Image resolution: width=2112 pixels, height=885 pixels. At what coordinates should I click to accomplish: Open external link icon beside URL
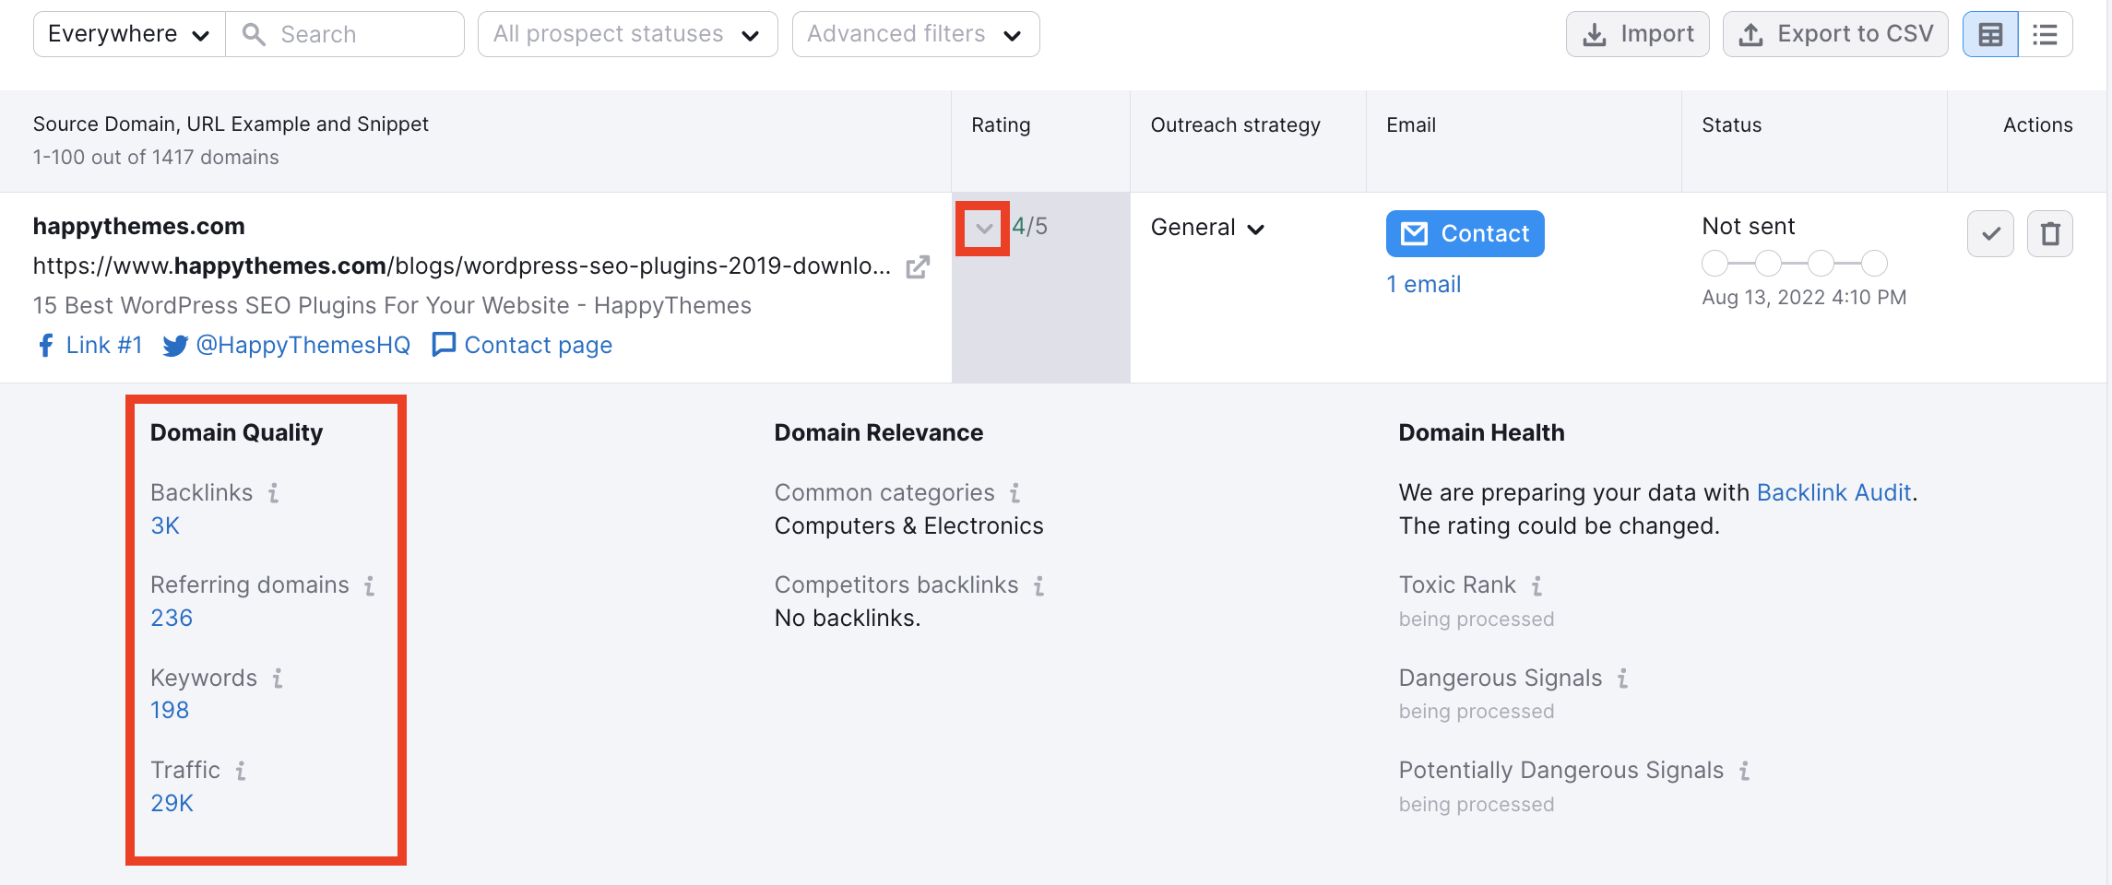(918, 267)
